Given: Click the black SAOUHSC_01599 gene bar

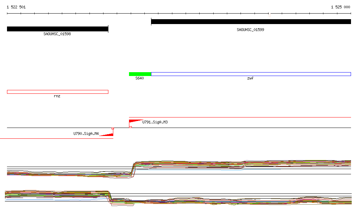Looking at the screenshot, I should click(251, 22).
